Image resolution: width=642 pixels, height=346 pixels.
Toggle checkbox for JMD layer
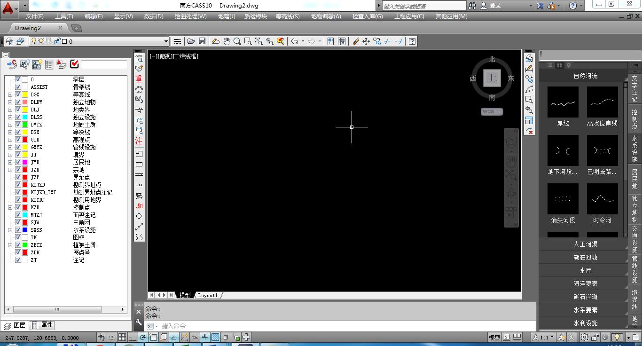[x=18, y=162]
